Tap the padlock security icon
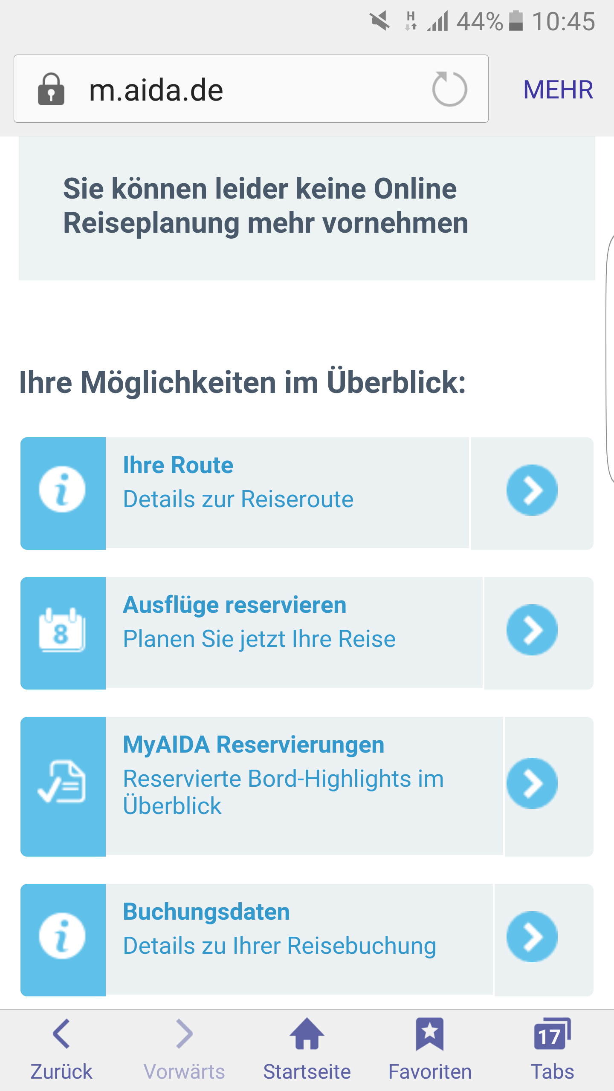Viewport: 614px width, 1091px height. 51,89
